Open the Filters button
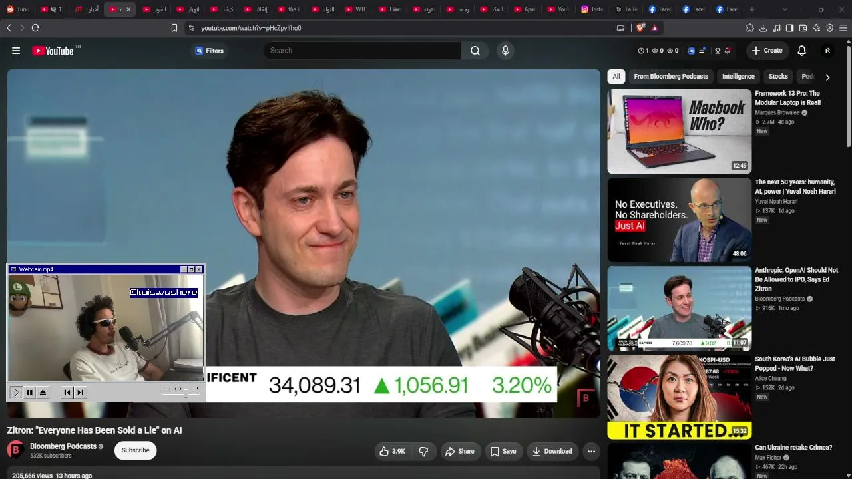852x479 pixels. pos(209,51)
